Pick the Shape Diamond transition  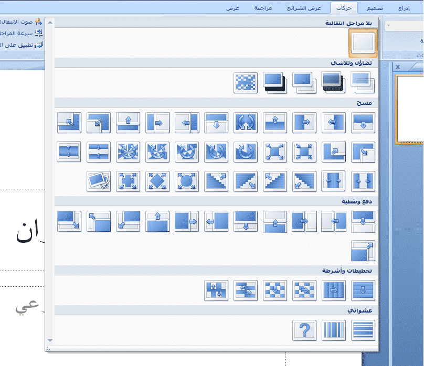(157, 181)
